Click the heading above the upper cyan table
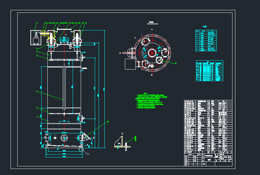Screen dimensions: 260x175 (x=205, y=27)
